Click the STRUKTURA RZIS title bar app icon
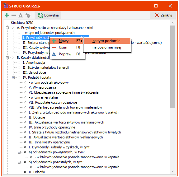The height and width of the screenshot is (177, 179). click(x=6, y=6)
